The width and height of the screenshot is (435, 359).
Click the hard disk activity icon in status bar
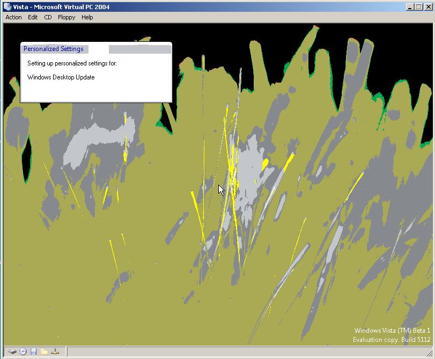click(12, 351)
